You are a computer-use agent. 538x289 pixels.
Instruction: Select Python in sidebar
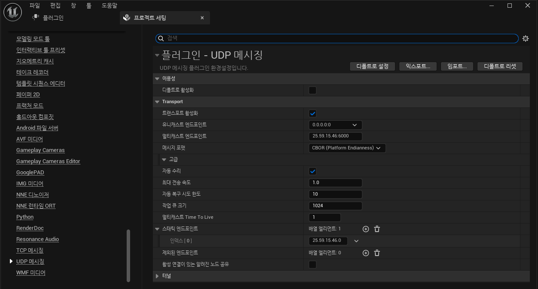[25, 217]
